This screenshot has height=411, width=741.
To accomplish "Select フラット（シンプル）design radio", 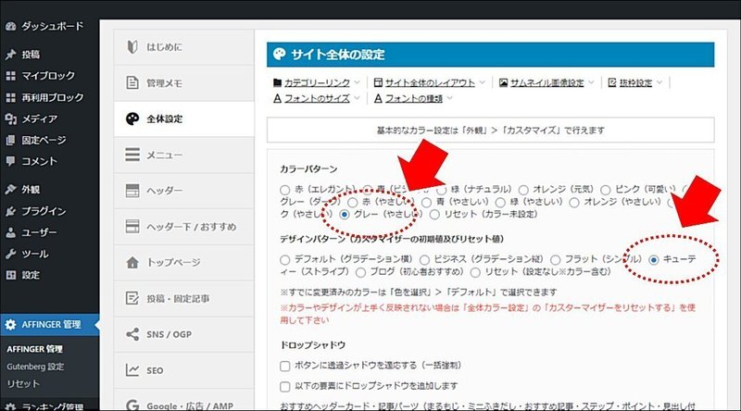I will point(555,260).
